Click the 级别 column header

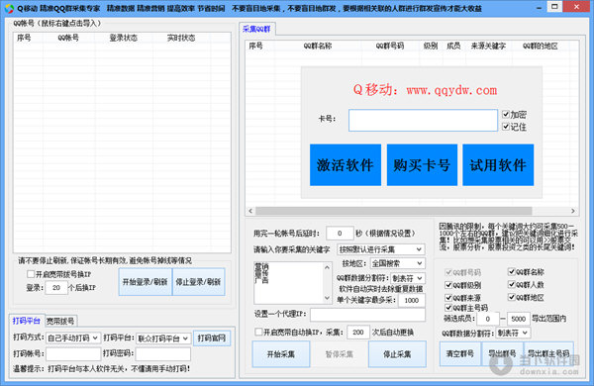pyautogui.click(x=431, y=46)
